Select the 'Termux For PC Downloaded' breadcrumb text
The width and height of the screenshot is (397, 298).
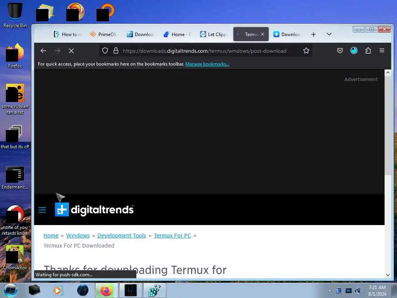[79, 246]
